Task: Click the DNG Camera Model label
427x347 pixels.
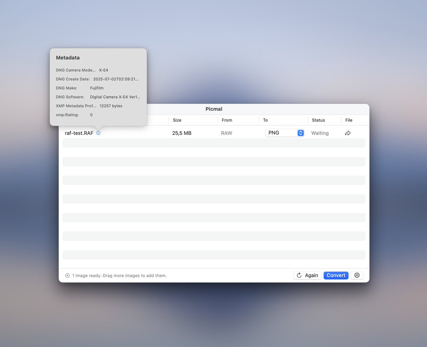Action: click(76, 70)
